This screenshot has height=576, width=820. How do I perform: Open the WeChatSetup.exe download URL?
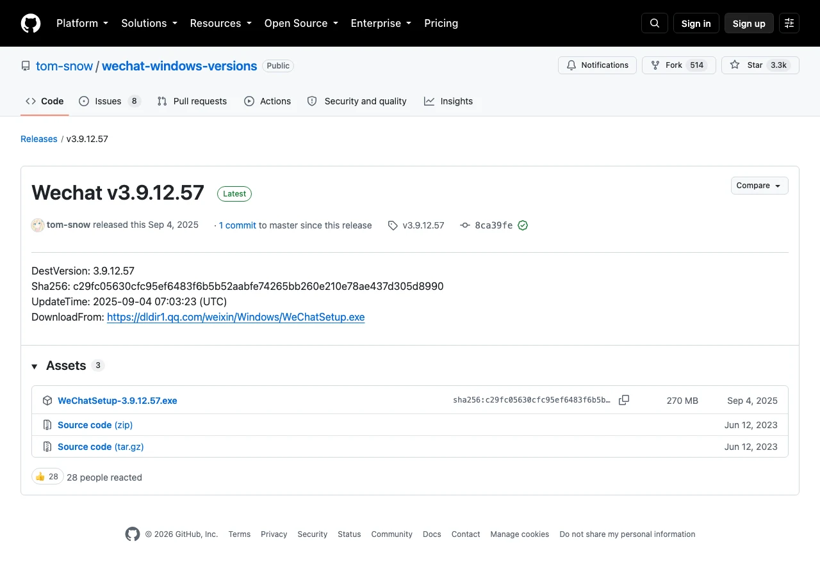(236, 317)
